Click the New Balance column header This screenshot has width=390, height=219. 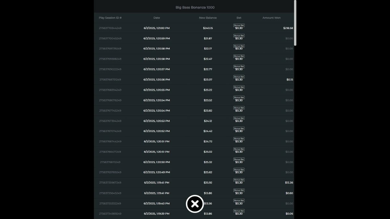208,18
